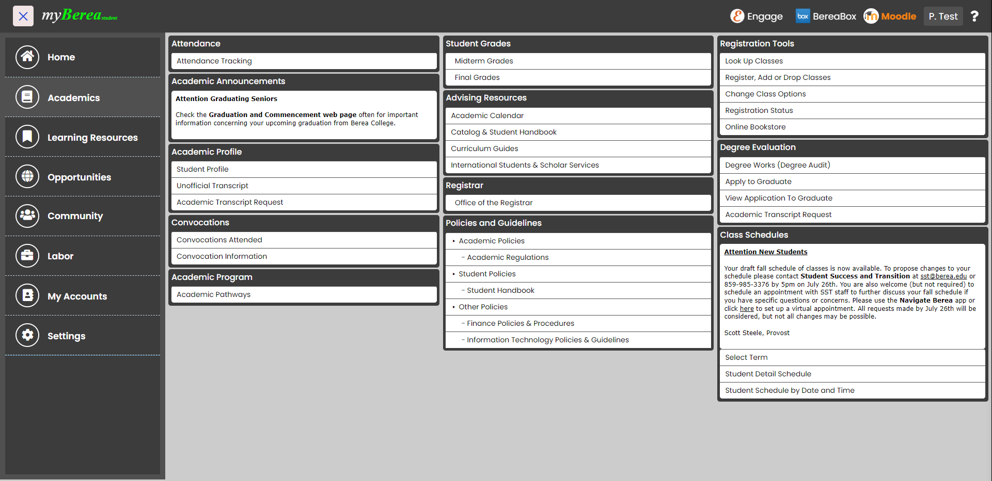Click the Home house icon in sidebar

[x=27, y=57]
